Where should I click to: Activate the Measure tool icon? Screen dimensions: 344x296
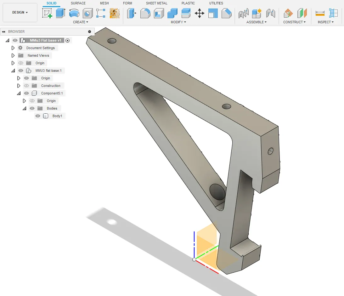click(320, 13)
